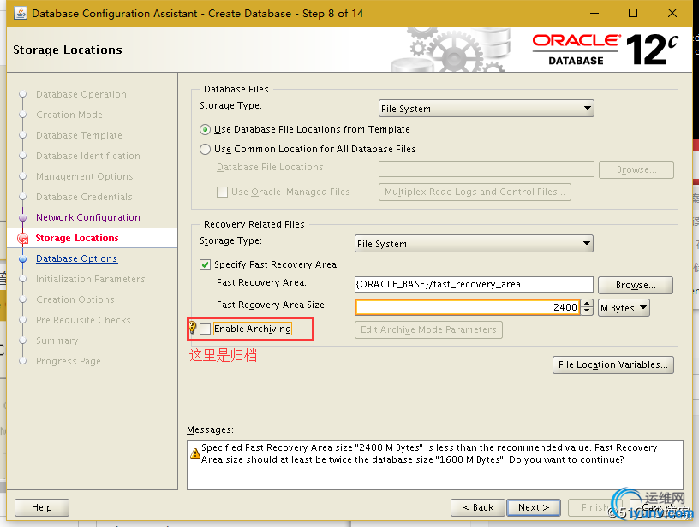Click Database Operation step

pos(81,94)
